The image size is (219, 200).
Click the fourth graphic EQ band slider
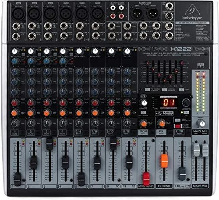pos(165,81)
